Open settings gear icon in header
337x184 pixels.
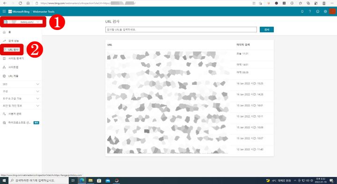click(x=325, y=11)
